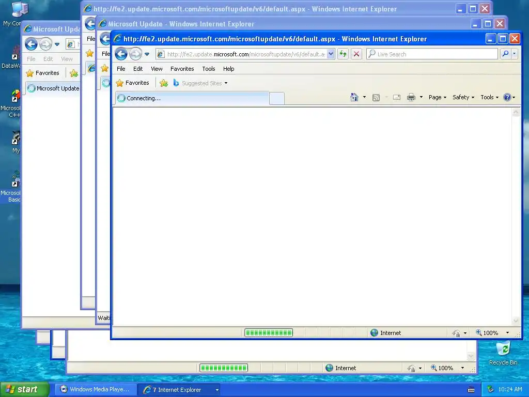Open File menu in leftmost background window

tap(31, 59)
